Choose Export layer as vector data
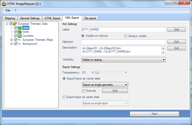192x125 pixels. point(64,78)
